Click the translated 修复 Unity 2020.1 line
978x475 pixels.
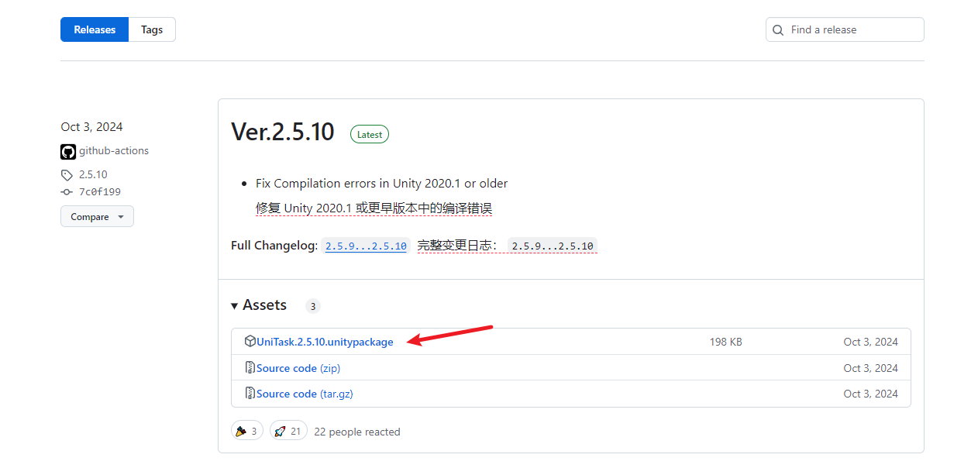coord(374,208)
